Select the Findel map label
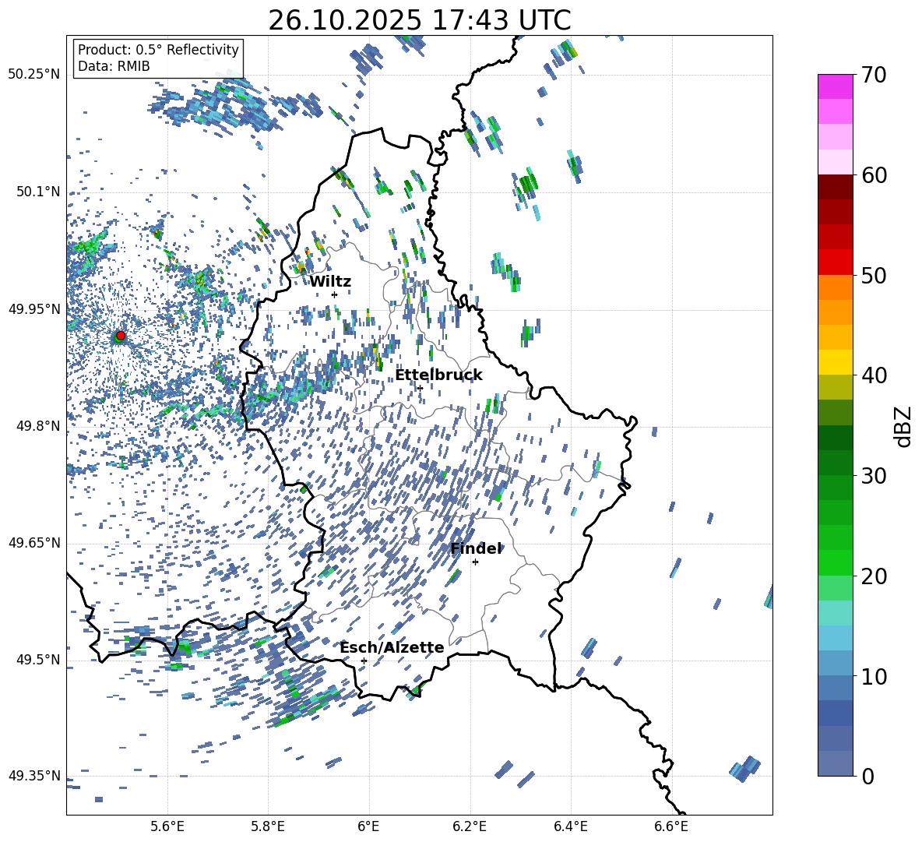Viewport: 922px width, 842px height. 476,548
